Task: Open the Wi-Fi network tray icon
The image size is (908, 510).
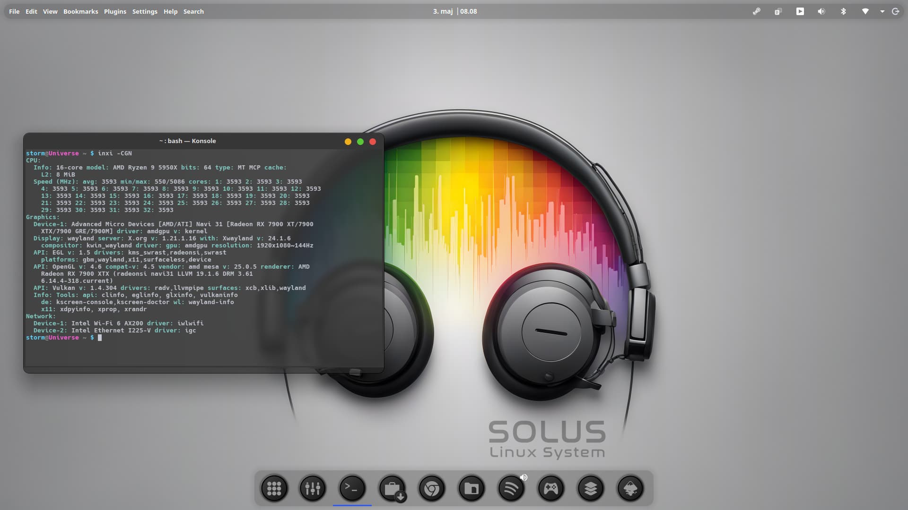Action: pyautogui.click(x=865, y=11)
